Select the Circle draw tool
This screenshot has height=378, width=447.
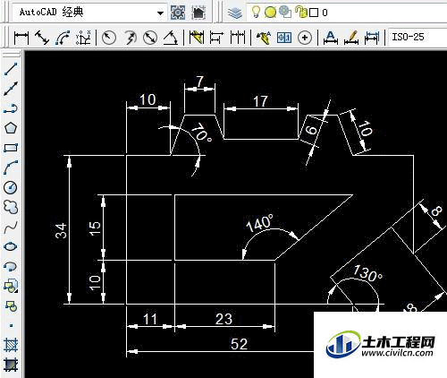point(11,187)
